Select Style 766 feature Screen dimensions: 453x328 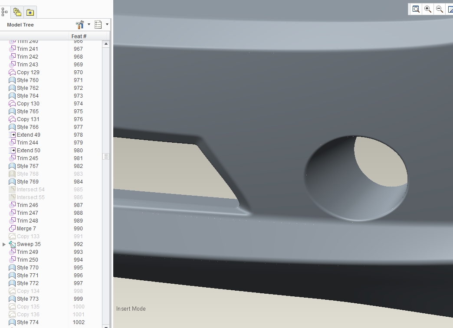point(28,127)
